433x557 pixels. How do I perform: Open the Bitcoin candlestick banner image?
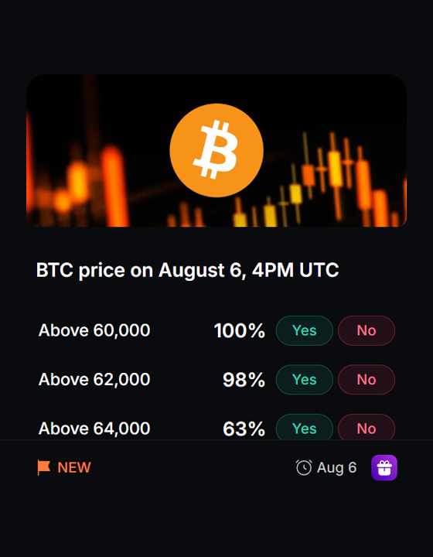coord(216,150)
